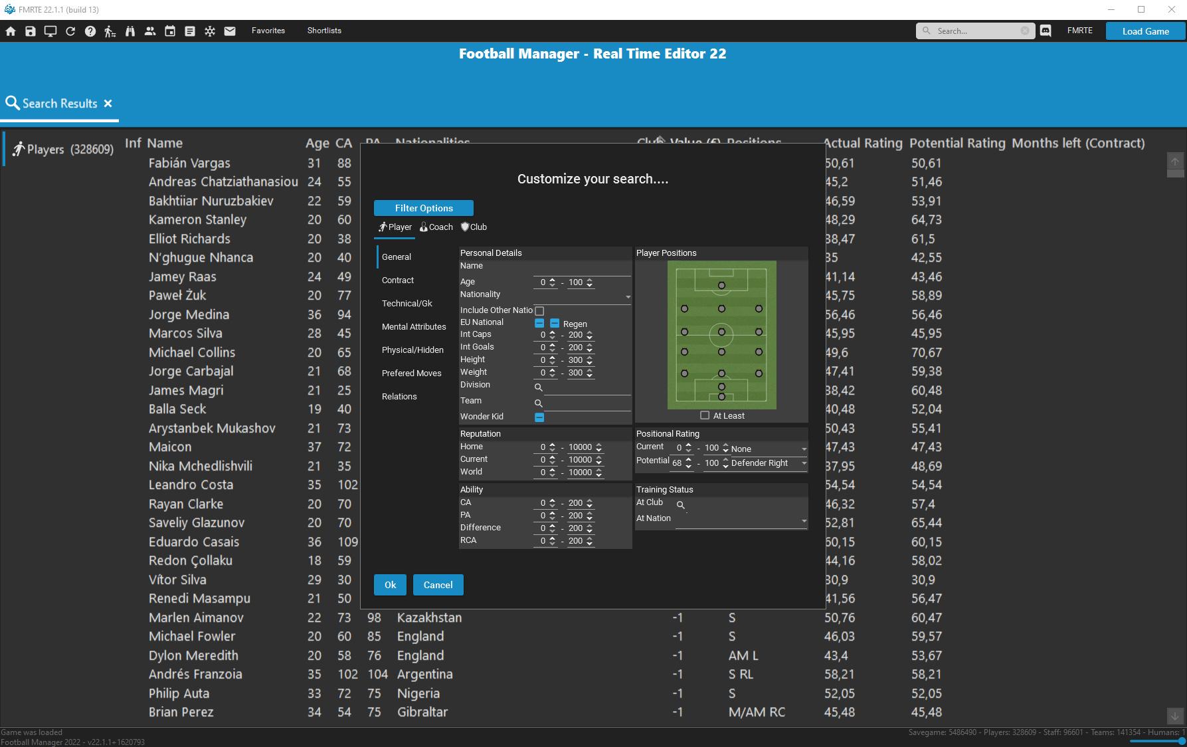1187x747 pixels.
Task: Close the Search Results tab
Action: pos(108,104)
